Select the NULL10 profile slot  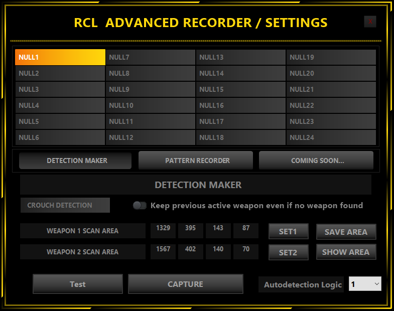pyautogui.click(x=151, y=105)
